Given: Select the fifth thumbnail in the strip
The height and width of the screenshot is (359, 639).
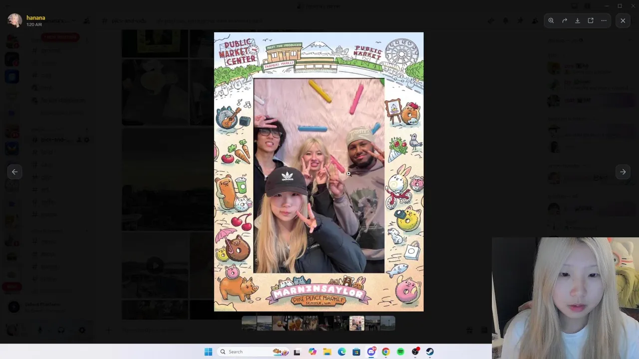Looking at the screenshot, I should tap(311, 323).
